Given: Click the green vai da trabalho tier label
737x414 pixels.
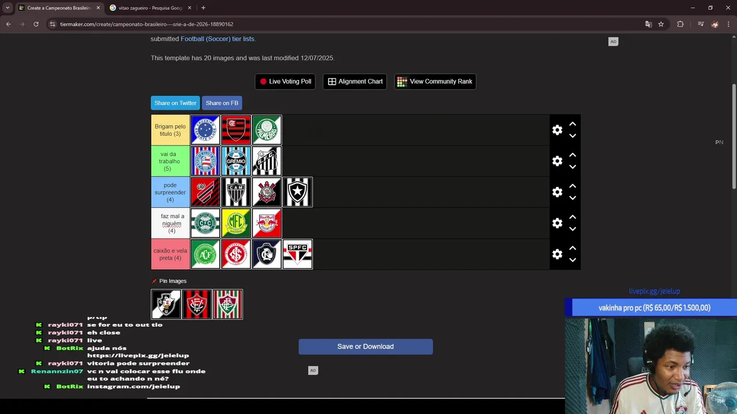Looking at the screenshot, I should tap(170, 161).
